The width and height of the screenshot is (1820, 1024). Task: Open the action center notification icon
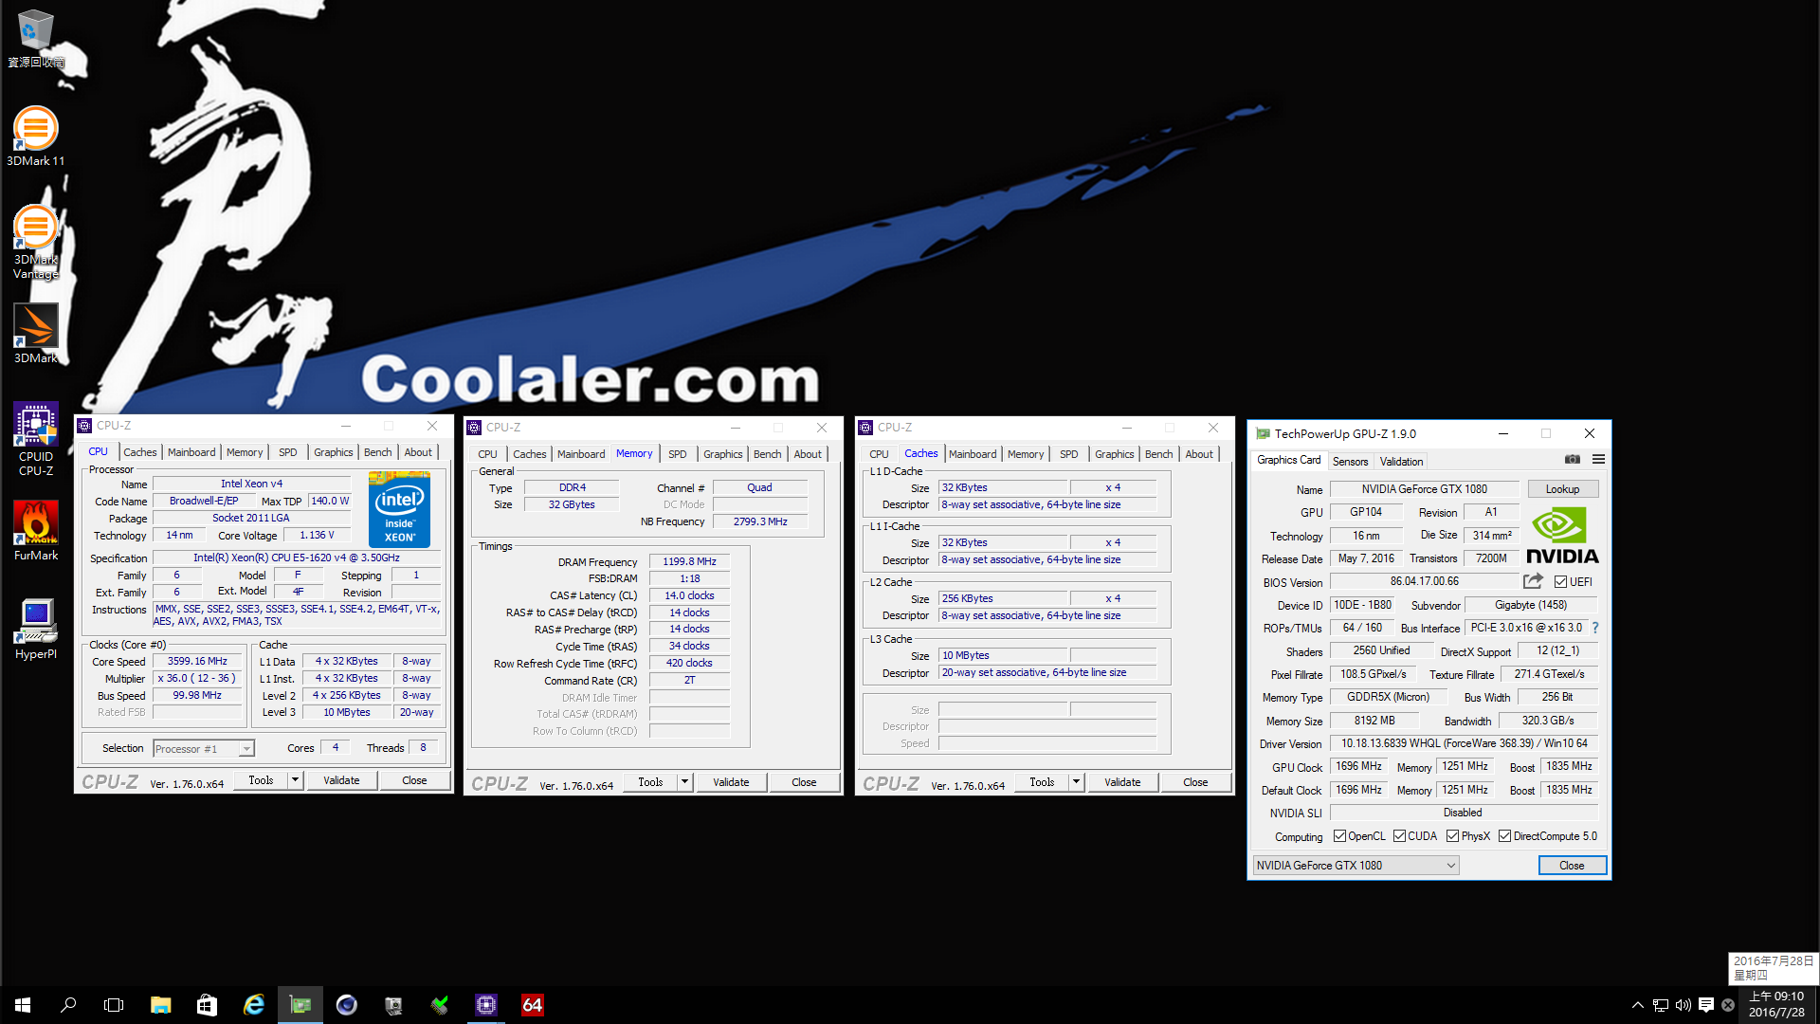pyautogui.click(x=1706, y=1005)
